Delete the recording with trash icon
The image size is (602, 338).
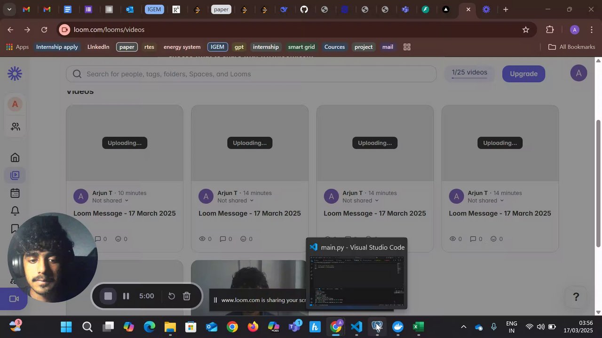coord(187,296)
